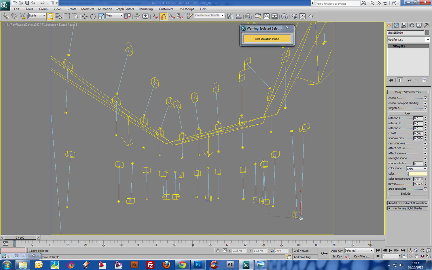Open Select by Name tool
This screenshot has width=432, height=270.
[58, 16]
